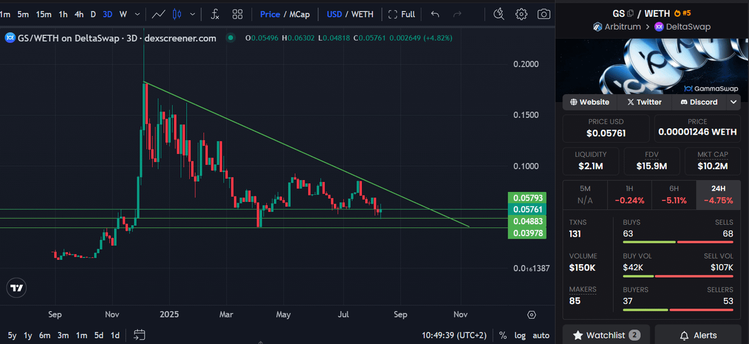Expand chart style options dropdown
749x344 pixels.
click(x=192, y=14)
